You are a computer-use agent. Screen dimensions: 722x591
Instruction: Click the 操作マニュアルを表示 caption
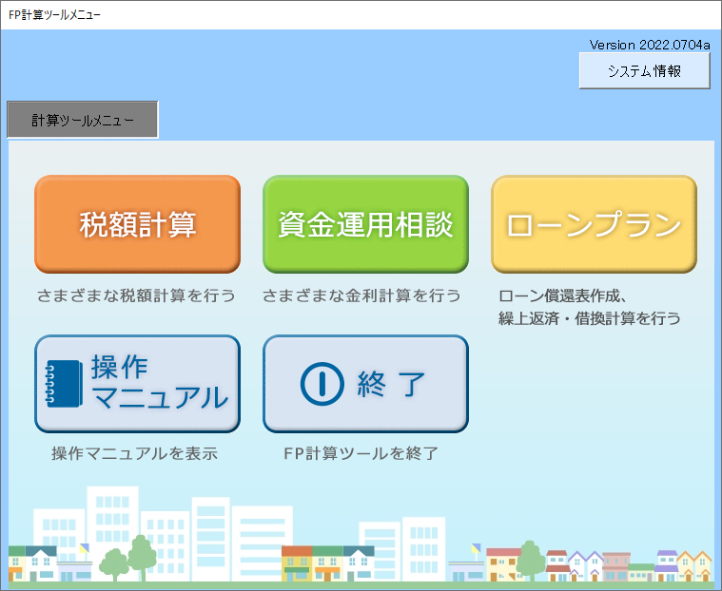pyautogui.click(x=134, y=453)
